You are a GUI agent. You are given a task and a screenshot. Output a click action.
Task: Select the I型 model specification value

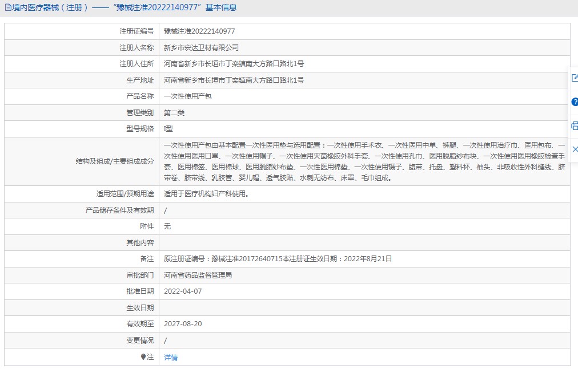point(168,128)
